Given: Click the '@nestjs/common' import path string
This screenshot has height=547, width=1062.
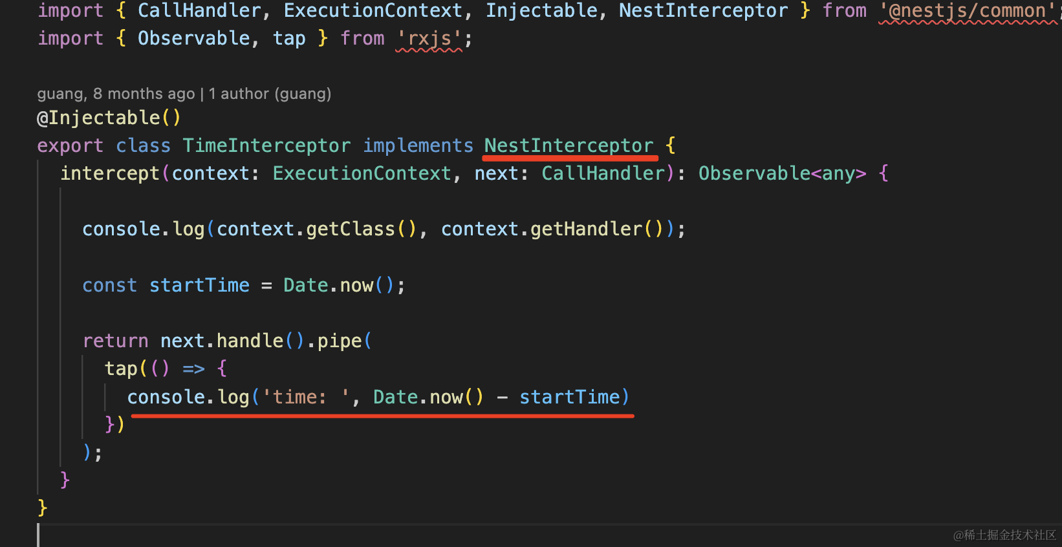Looking at the screenshot, I should 967,10.
